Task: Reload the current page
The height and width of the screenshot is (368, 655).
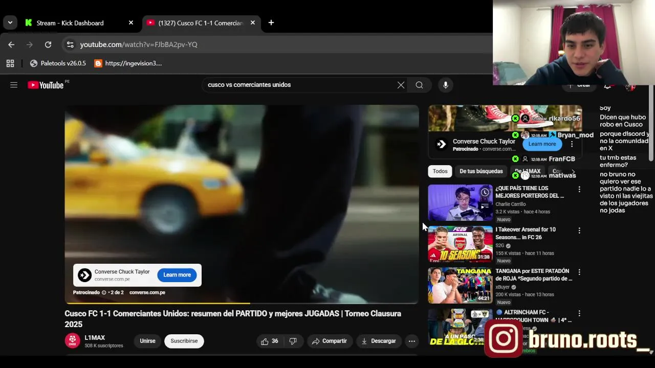Action: [x=48, y=44]
